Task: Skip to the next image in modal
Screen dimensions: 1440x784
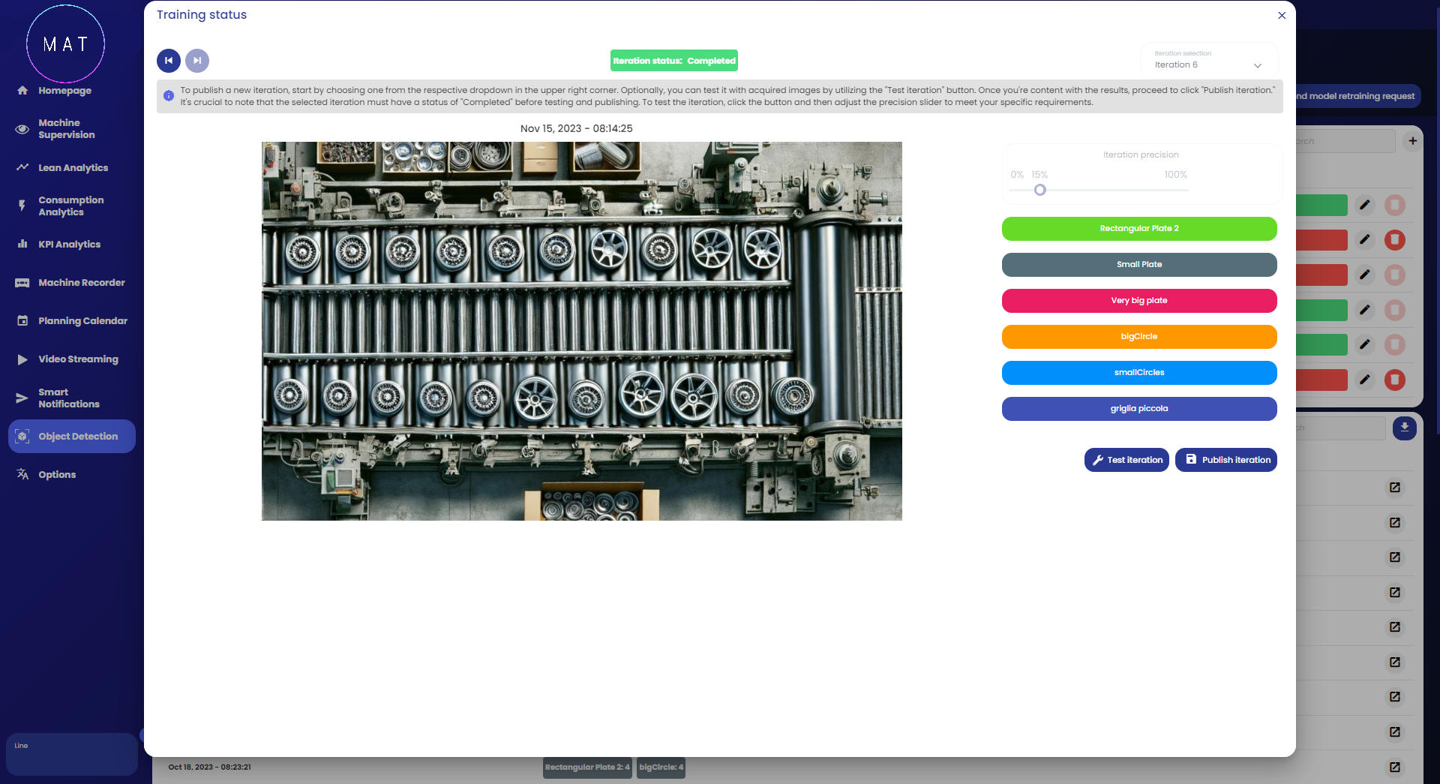Action: [197, 61]
